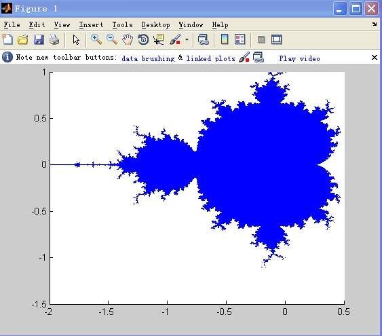Toggle the Insert Legend button
This screenshot has height=336, width=382.
coord(240,39)
